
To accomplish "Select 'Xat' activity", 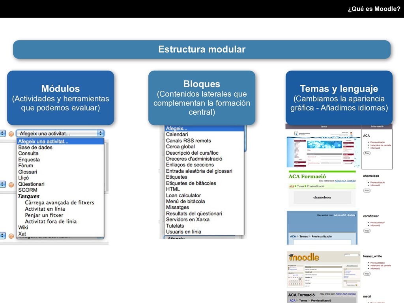I will (22, 234).
